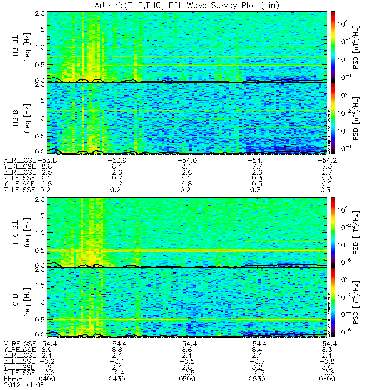
Task: Click the Z_RE_GSE value '2.5'
Action: coord(47,173)
